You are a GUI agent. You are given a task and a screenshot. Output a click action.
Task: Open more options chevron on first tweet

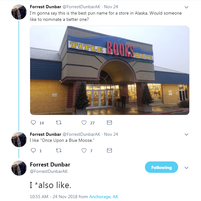pyautogui.click(x=186, y=7)
